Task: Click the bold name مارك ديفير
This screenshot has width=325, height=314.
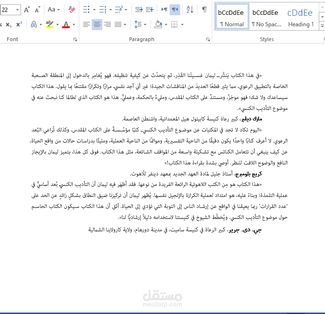Action: pyautogui.click(x=251, y=119)
